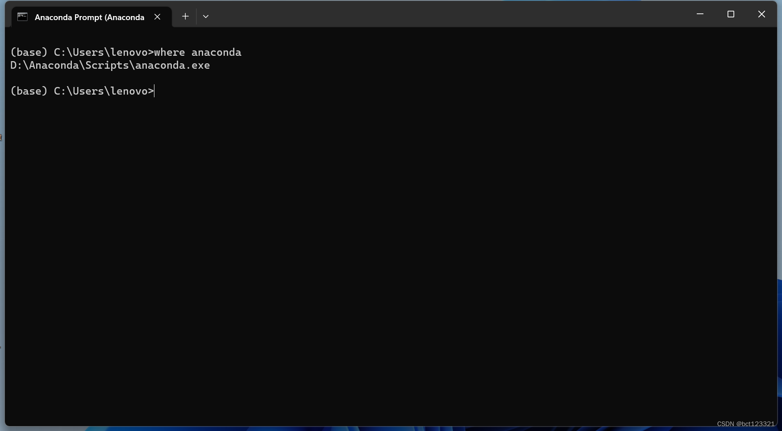The width and height of the screenshot is (782, 431).
Task: Click the where anaconda command text
Action: coord(198,52)
